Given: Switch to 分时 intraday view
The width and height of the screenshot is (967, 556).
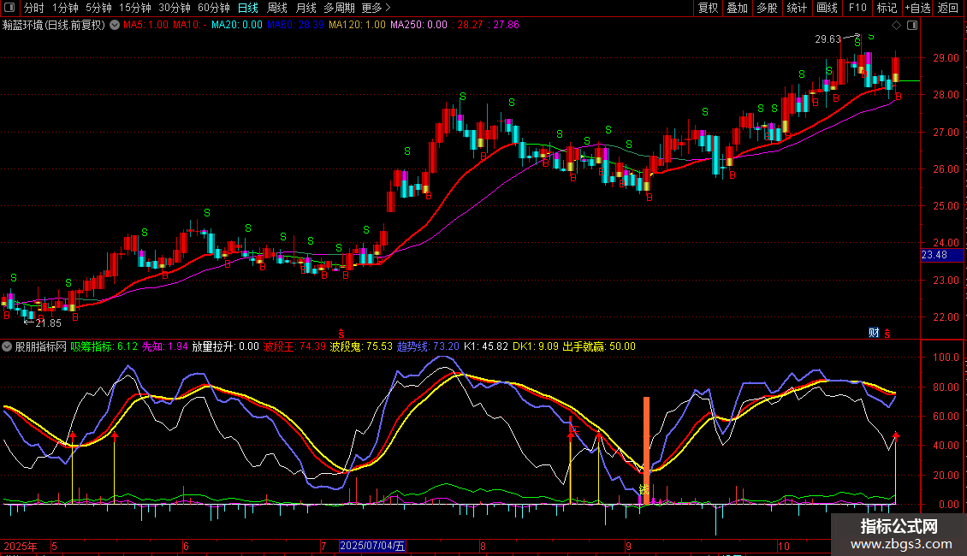Looking at the screenshot, I should point(34,8).
